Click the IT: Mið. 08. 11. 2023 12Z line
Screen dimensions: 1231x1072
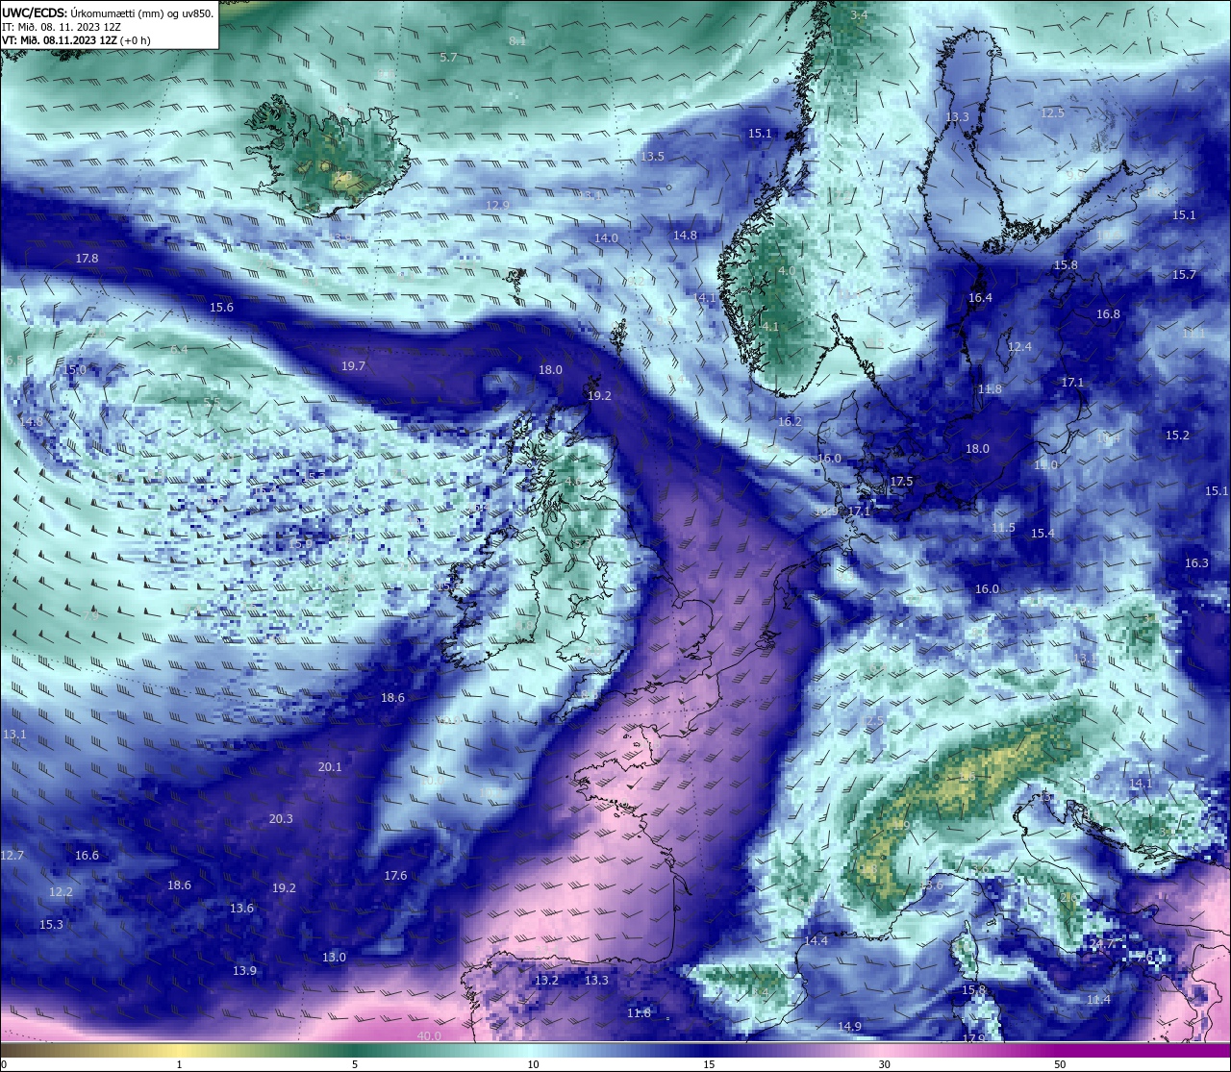(x=62, y=27)
